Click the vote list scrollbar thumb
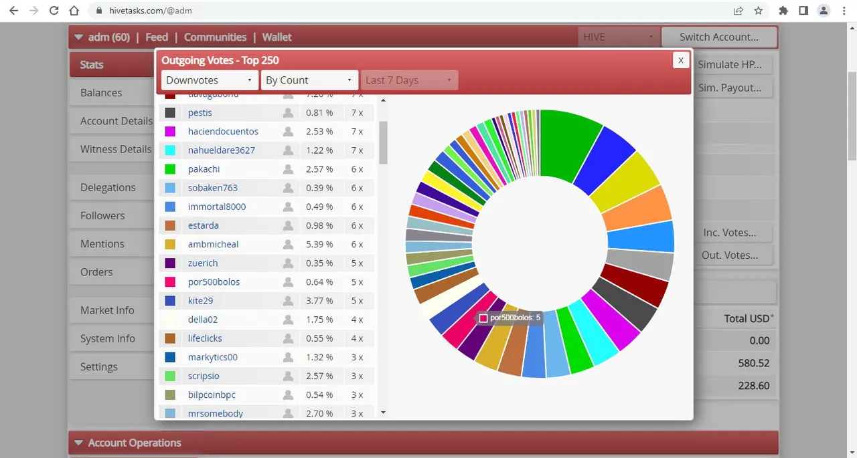This screenshot has height=458, width=857. 383,142
